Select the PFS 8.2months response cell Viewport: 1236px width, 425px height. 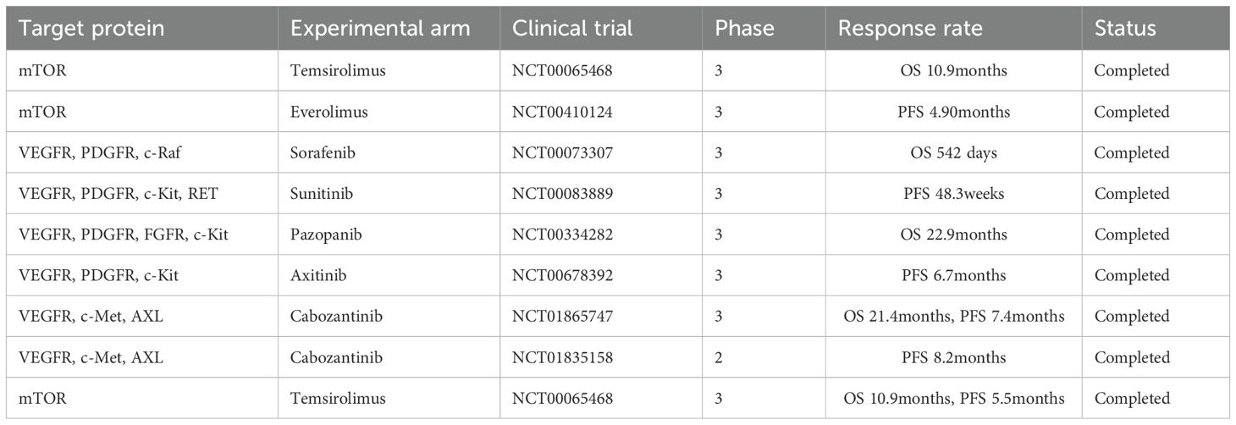[x=953, y=357]
